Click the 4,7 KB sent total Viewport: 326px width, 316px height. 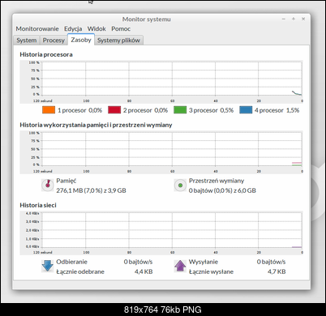(x=277, y=271)
